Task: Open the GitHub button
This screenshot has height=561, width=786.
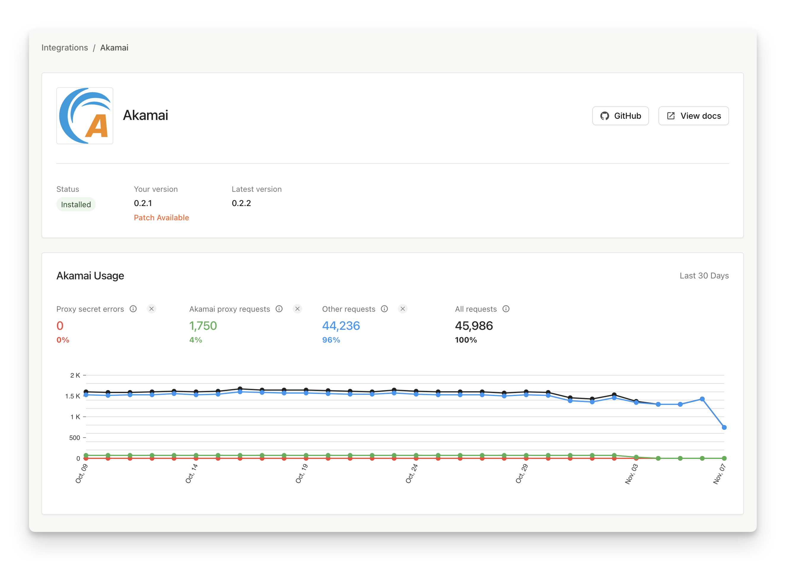Action: click(620, 116)
